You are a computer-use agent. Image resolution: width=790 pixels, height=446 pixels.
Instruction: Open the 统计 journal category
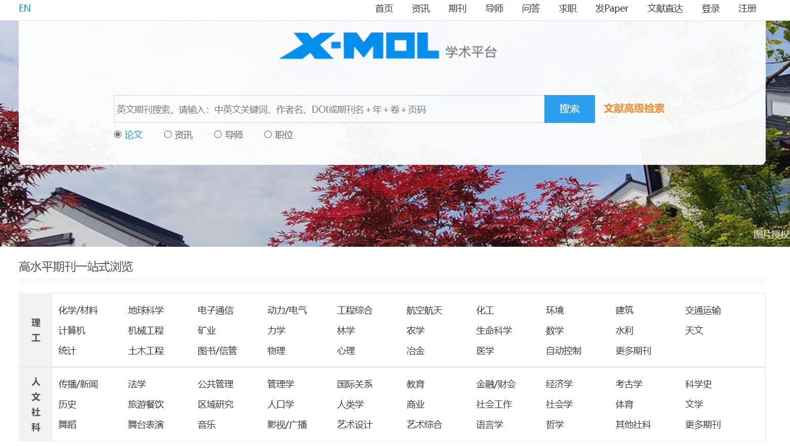[67, 351]
